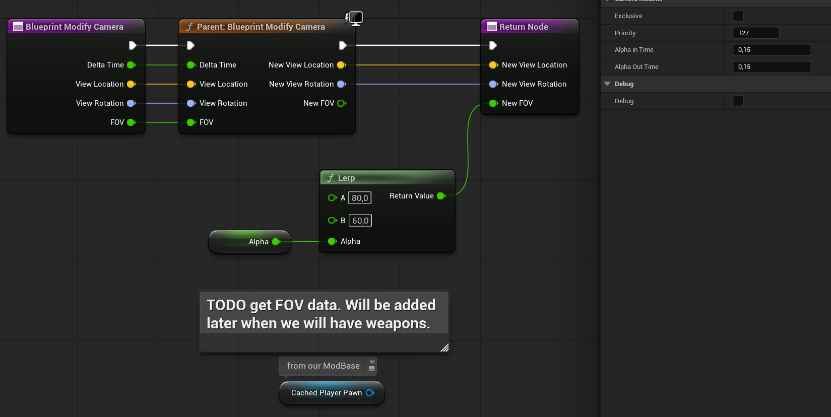Viewport: 831px width, 417px height.
Task: Click the Blueprint Modify Camera execution output pin
Action: click(133, 45)
